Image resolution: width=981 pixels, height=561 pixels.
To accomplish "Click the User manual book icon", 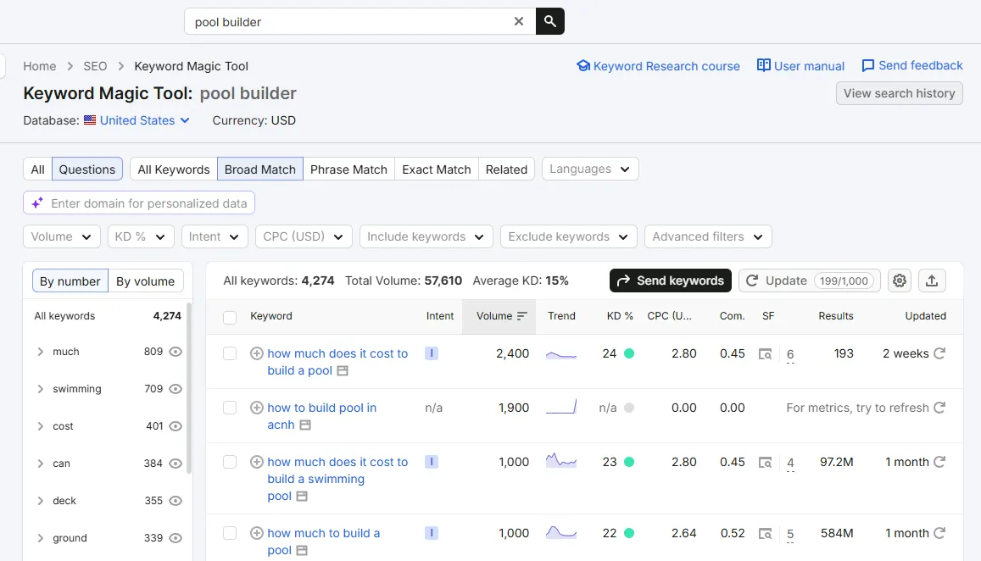I will tap(763, 65).
